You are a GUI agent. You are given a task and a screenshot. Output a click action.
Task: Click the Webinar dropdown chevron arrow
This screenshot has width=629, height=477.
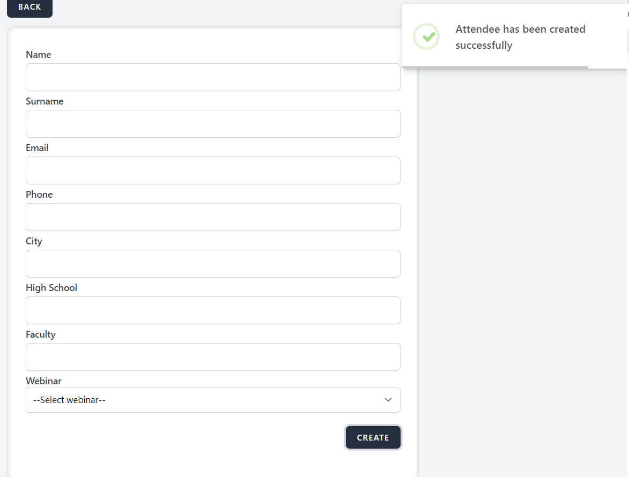tap(388, 400)
